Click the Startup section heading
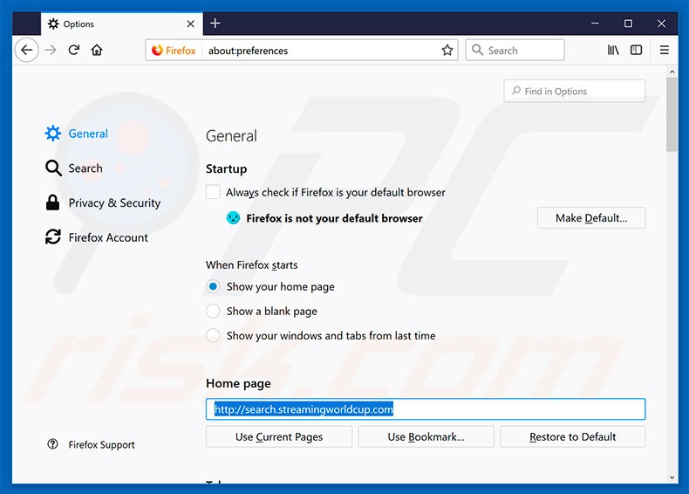The height and width of the screenshot is (494, 689). point(226,169)
